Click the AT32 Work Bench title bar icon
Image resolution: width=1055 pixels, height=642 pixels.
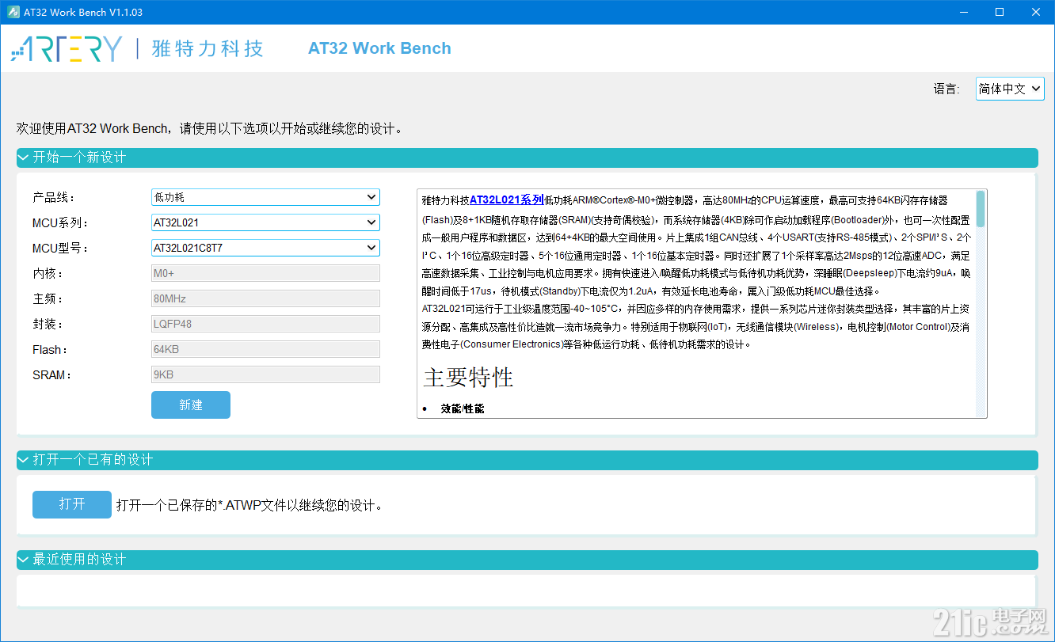13,12
